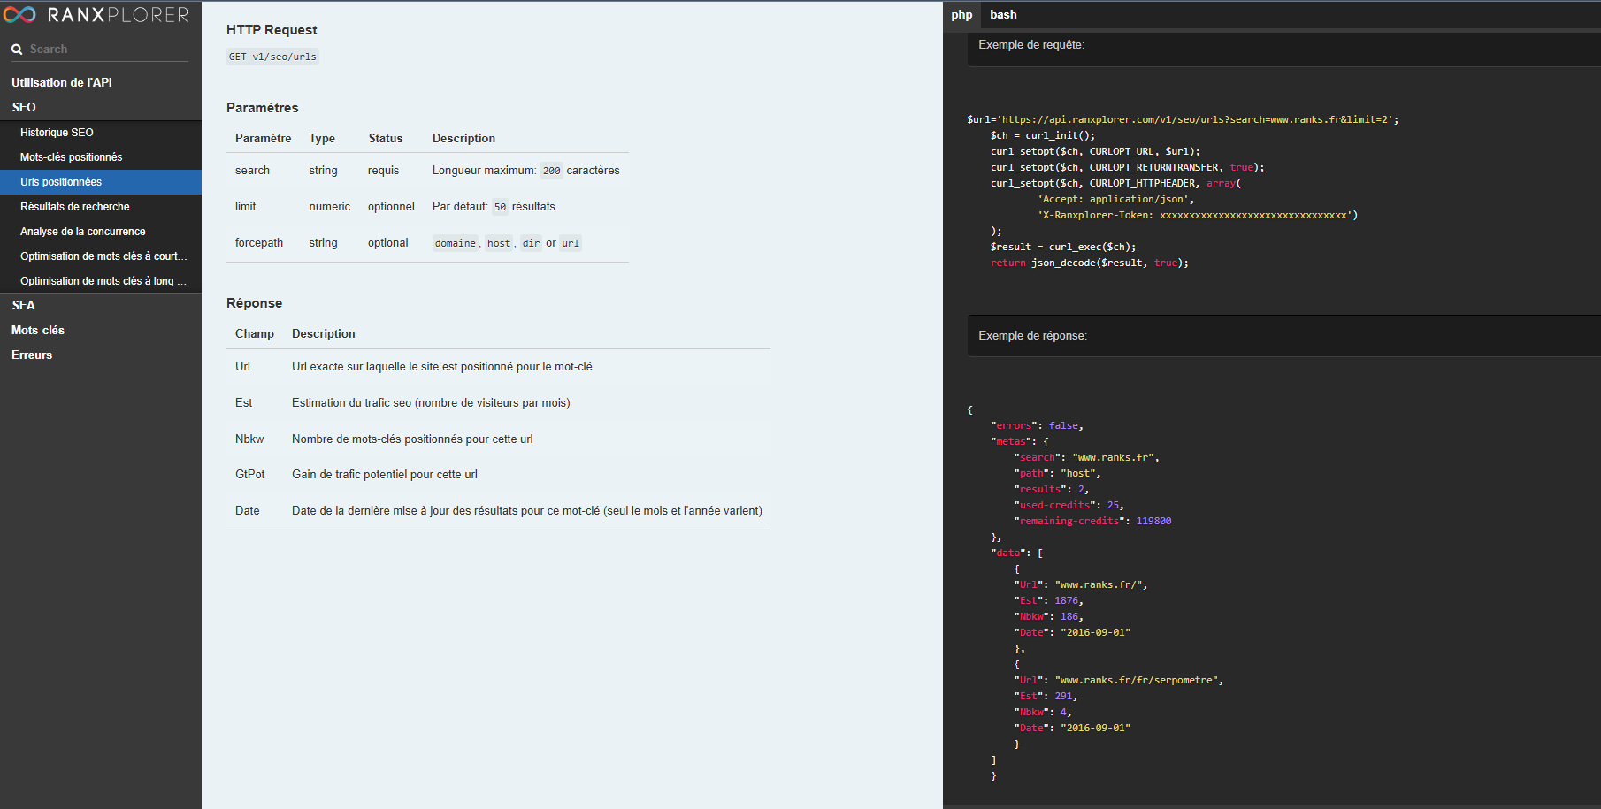Collapse the SEO sidebar section
Image resolution: width=1601 pixels, height=809 pixels.
(24, 107)
